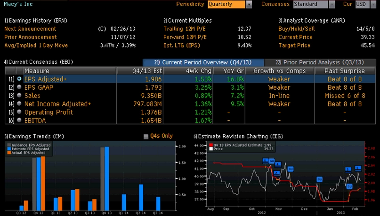Viewport: 380px width, 216px height.
Task: Click the grey Guidance EPS Adjusted legend swatch
Action: [9, 145]
